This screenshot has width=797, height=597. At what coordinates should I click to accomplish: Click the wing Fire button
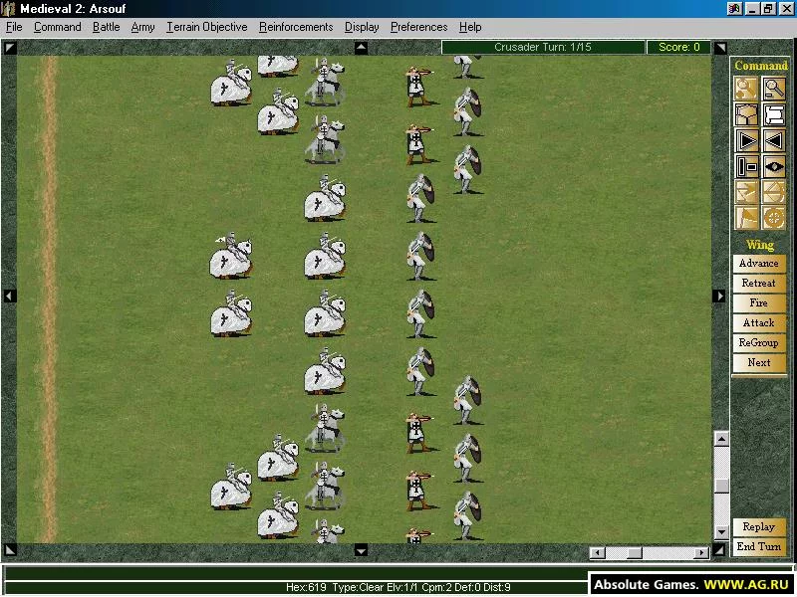[x=759, y=302]
